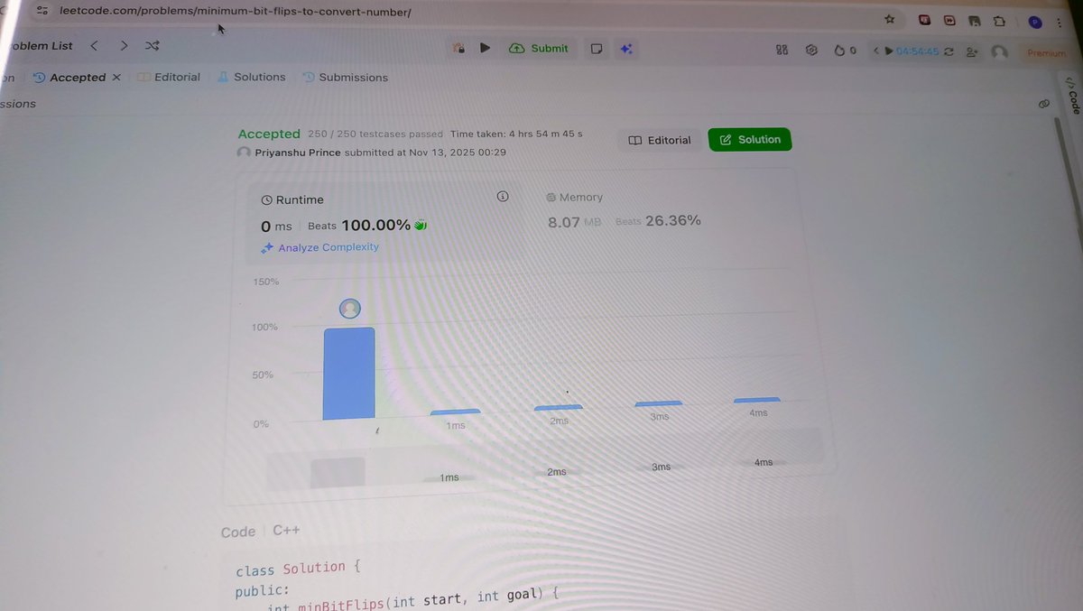Click the green Solution button
The height and width of the screenshot is (611, 1083).
click(750, 140)
